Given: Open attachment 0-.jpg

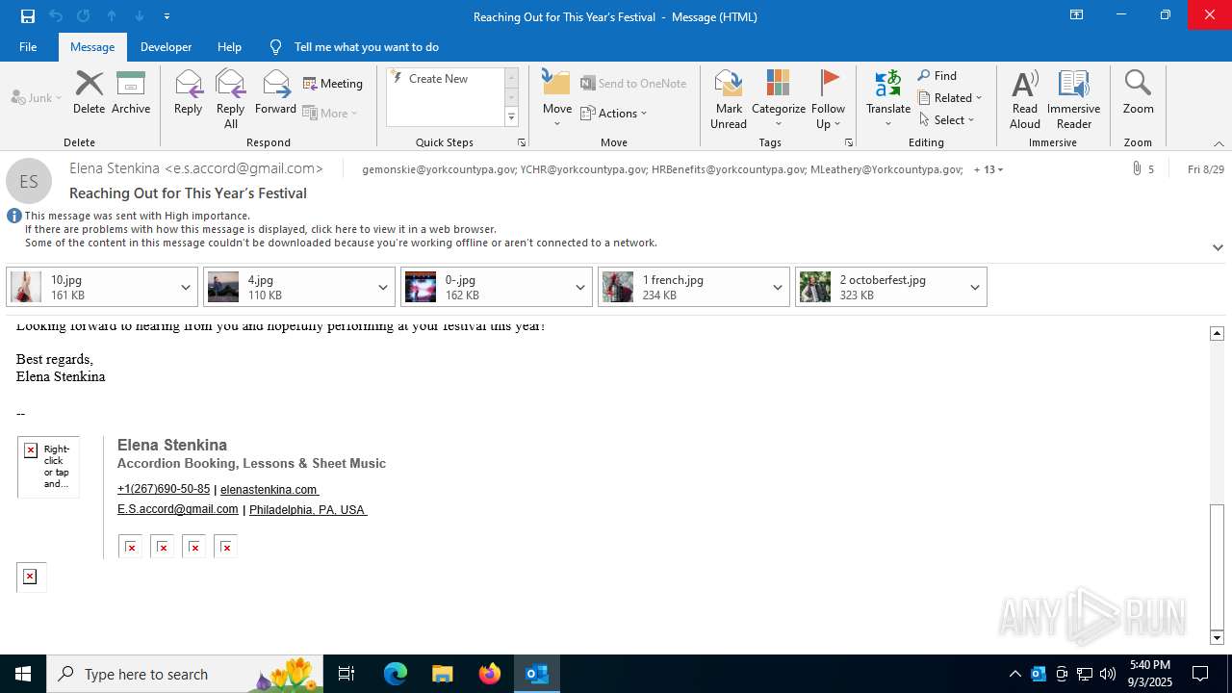Looking at the screenshot, I should tap(486, 287).
